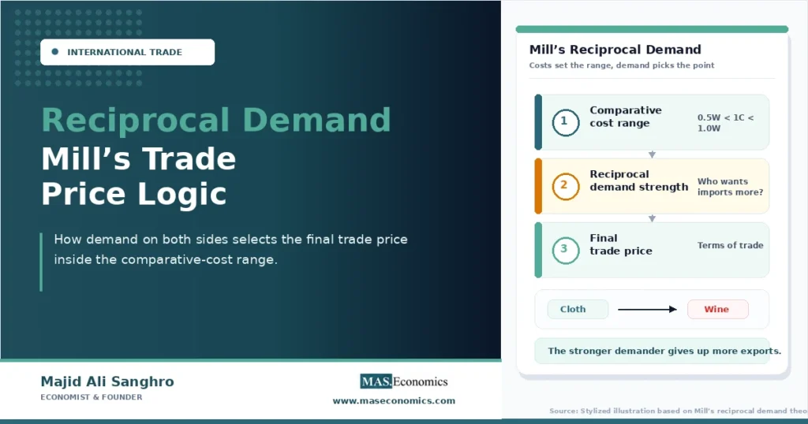This screenshot has width=808, height=424.
Task: Select the 'Reciprocal Demand' green headline
Action: point(216,119)
